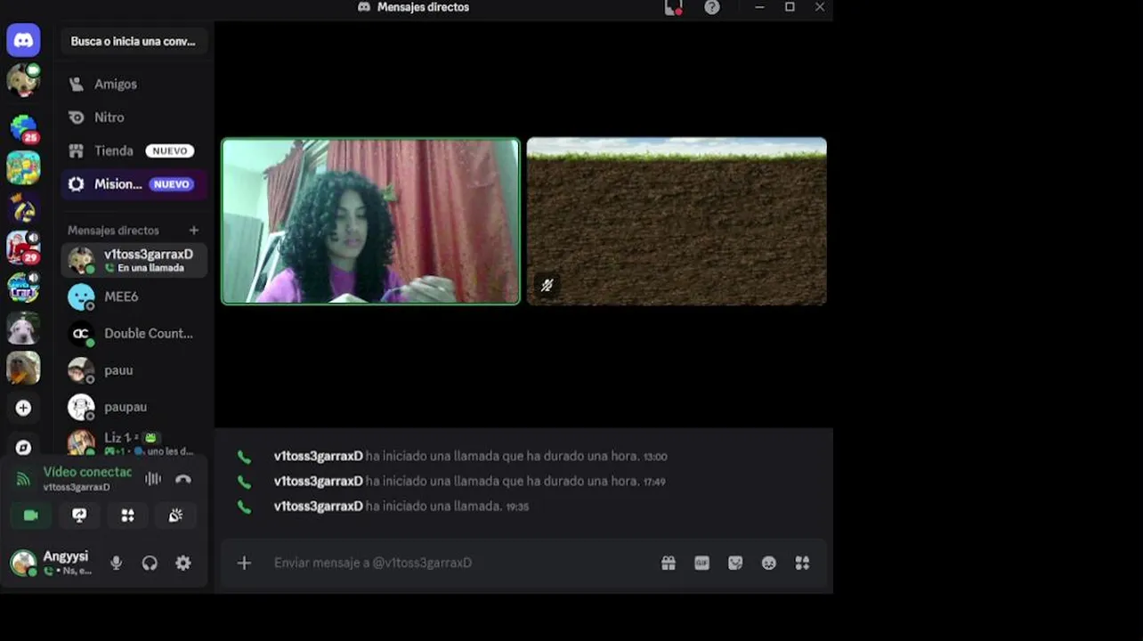Viewport: 1143px width, 641px height.
Task: Click the search conversation box
Action: click(x=134, y=41)
